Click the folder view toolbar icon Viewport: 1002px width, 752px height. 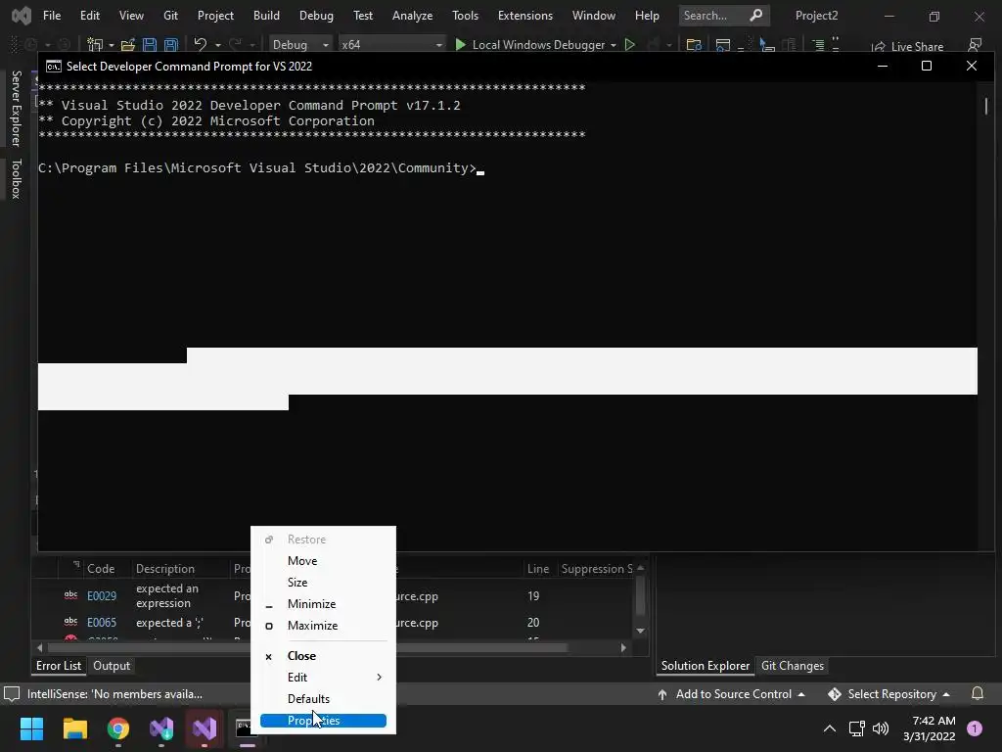coord(694,45)
